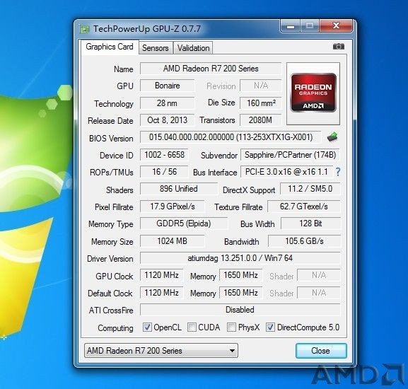408x389 pixels.
Task: Close GPU-Z with title bar X
Action: (336, 25)
